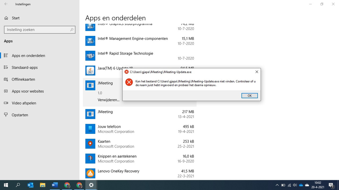This screenshot has width=339, height=190.
Task: Click the Standaard-apps sidebar icon
Action: coord(6,67)
